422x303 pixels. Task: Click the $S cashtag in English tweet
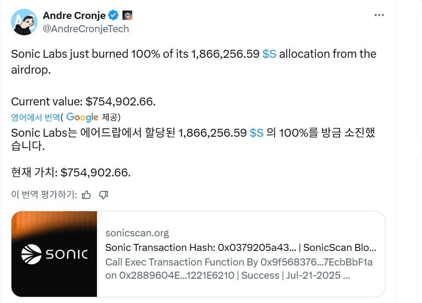click(x=269, y=54)
